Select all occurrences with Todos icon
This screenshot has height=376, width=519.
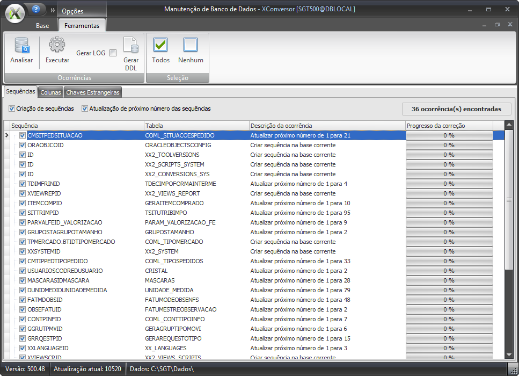pos(160,46)
